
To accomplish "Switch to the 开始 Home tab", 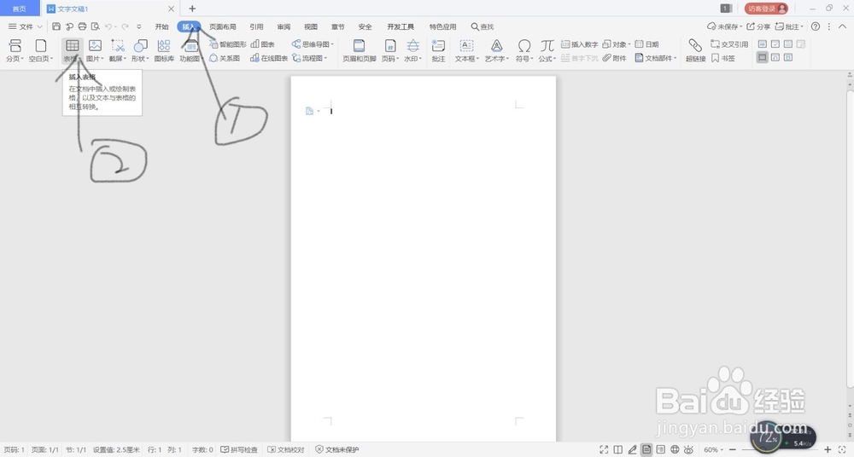I will 161,26.
